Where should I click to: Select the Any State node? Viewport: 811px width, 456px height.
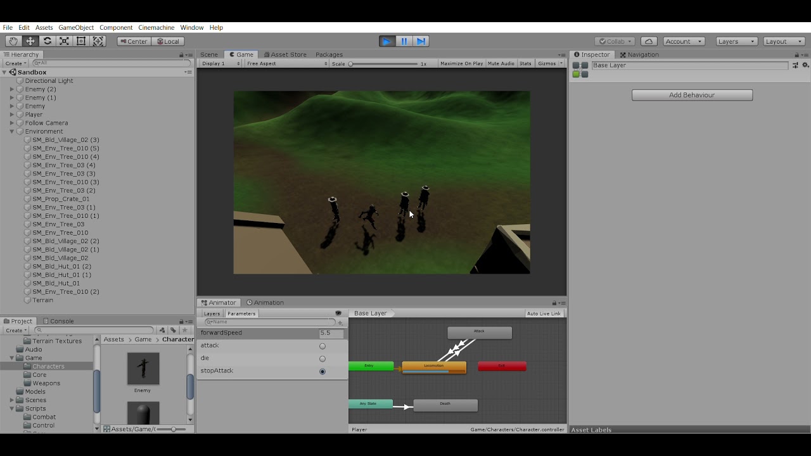click(371, 404)
